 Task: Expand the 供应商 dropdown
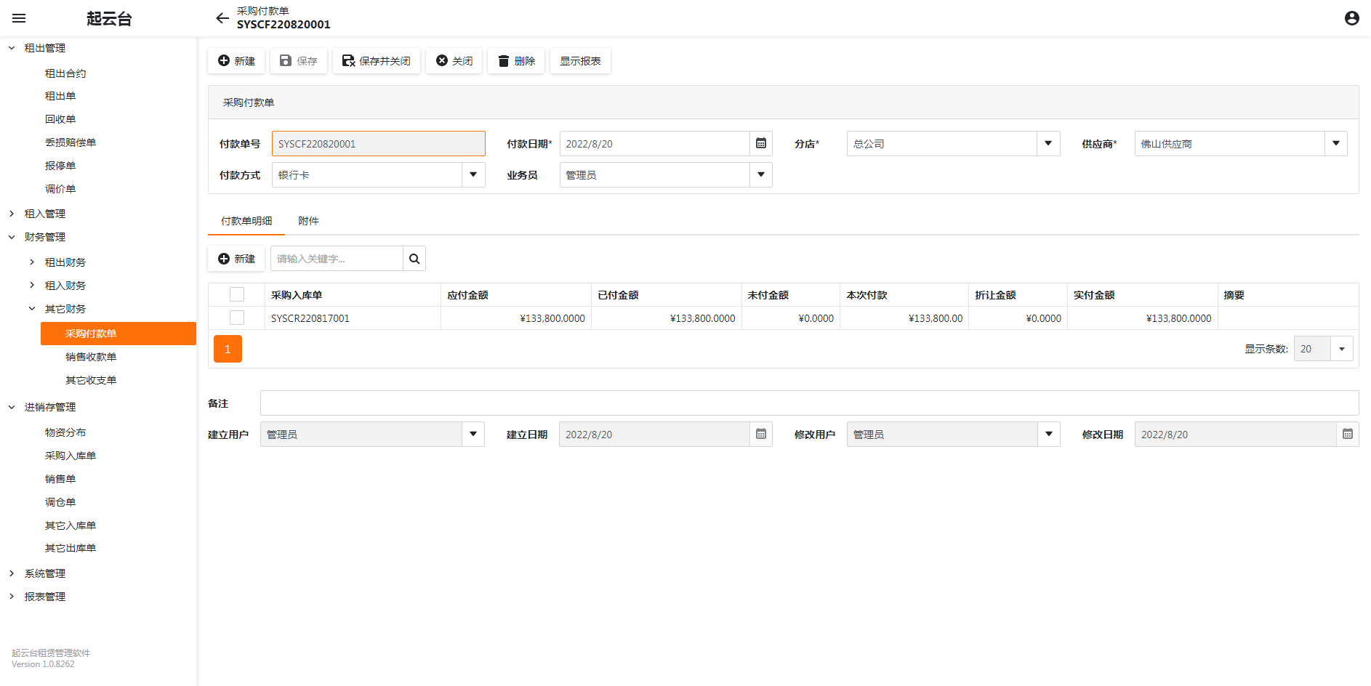coord(1336,144)
